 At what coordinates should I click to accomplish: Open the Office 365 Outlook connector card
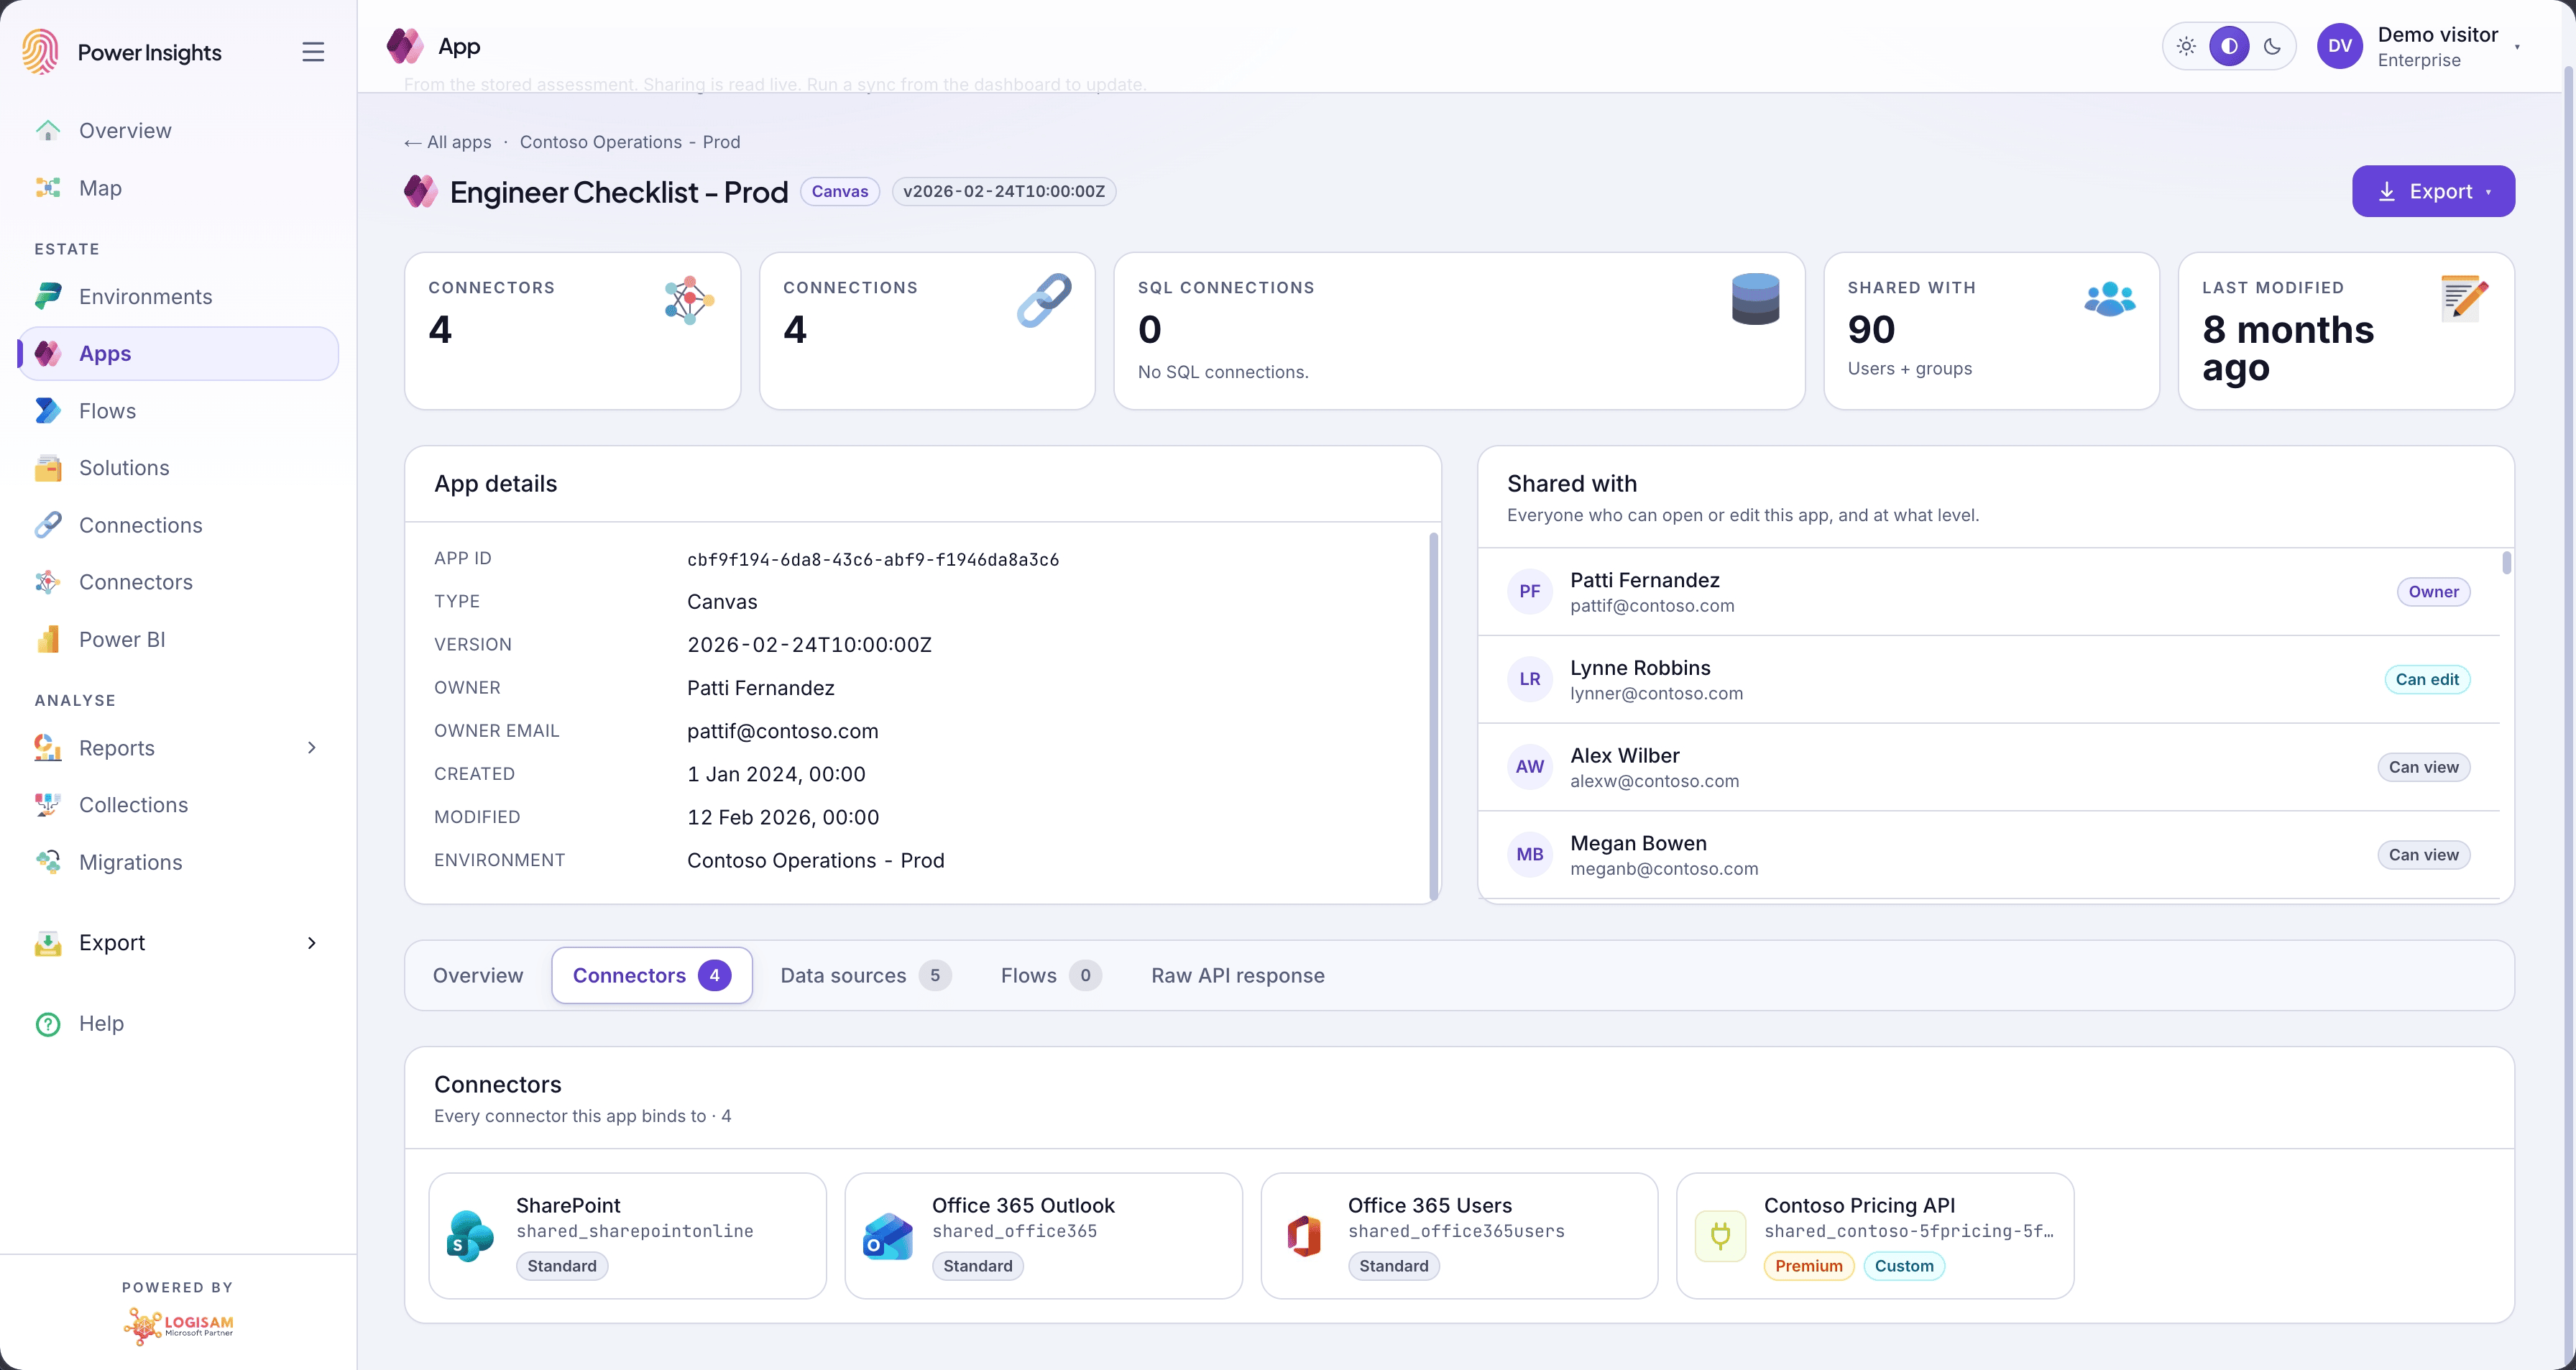point(1043,1236)
